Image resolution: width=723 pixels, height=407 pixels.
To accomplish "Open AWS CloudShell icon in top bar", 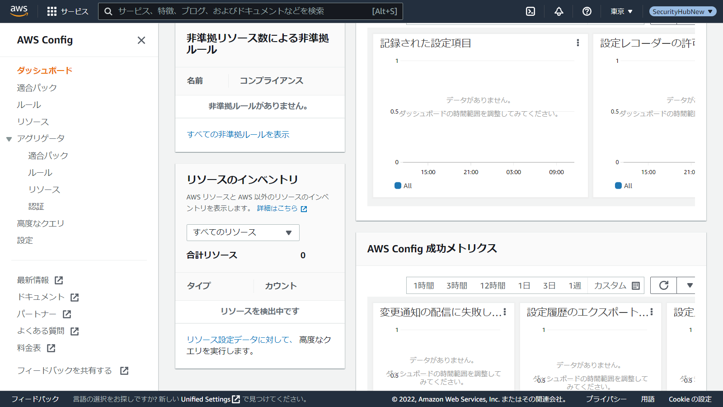I will (x=531, y=11).
